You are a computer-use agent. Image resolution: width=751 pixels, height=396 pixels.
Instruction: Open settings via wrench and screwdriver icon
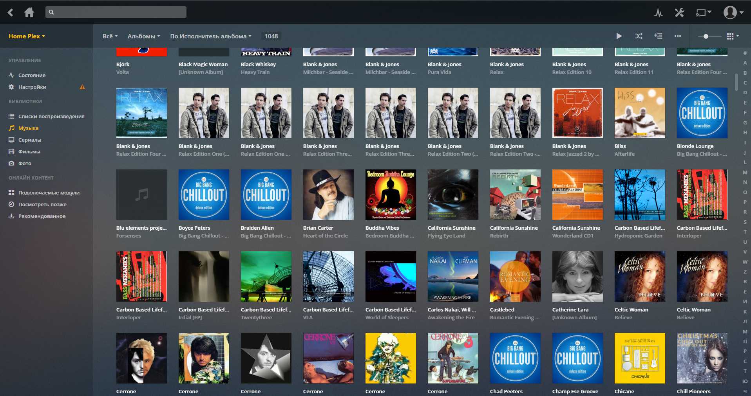(679, 13)
